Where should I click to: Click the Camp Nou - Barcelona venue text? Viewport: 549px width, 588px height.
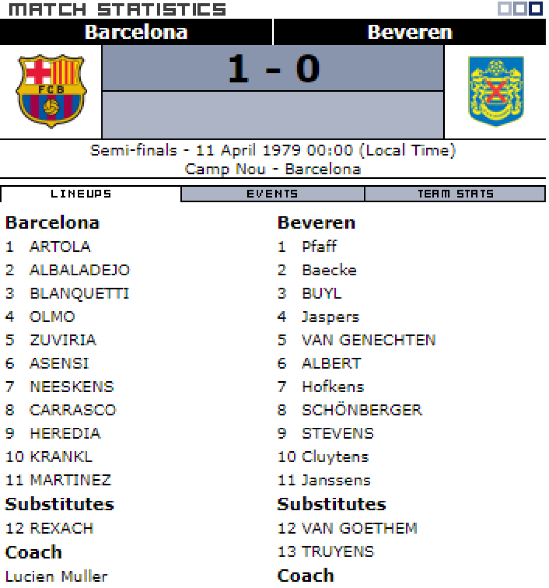(x=273, y=169)
